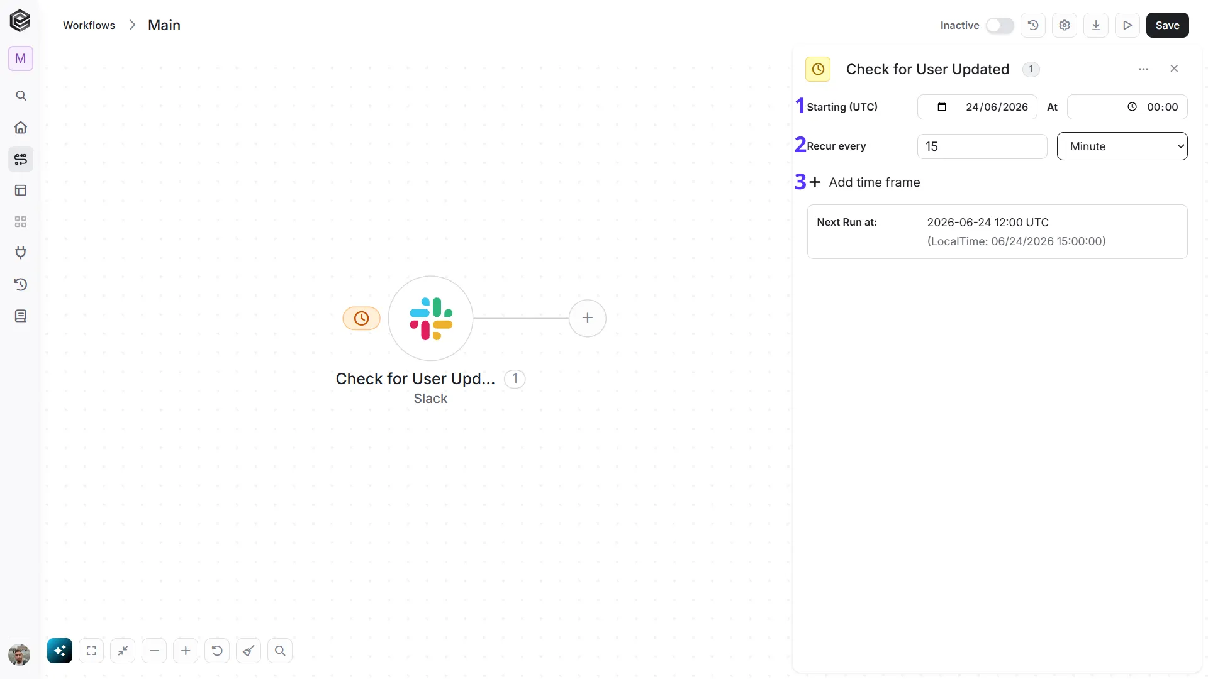
Task: Add a new step after Slack node
Action: pos(587,318)
